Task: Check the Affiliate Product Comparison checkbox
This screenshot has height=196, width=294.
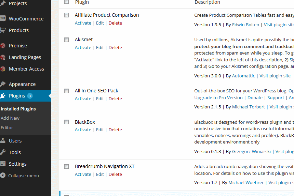Action: pos(66,15)
